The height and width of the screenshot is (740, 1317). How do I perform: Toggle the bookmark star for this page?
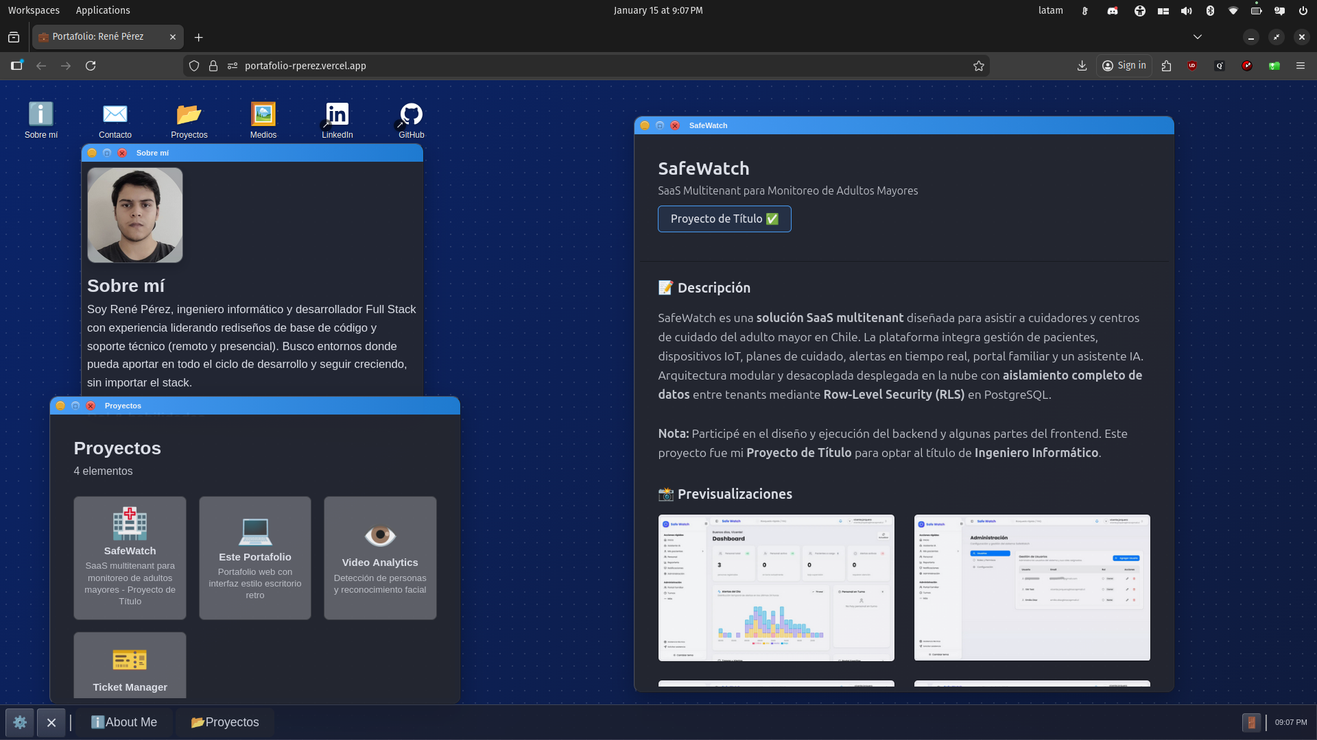pyautogui.click(x=979, y=66)
